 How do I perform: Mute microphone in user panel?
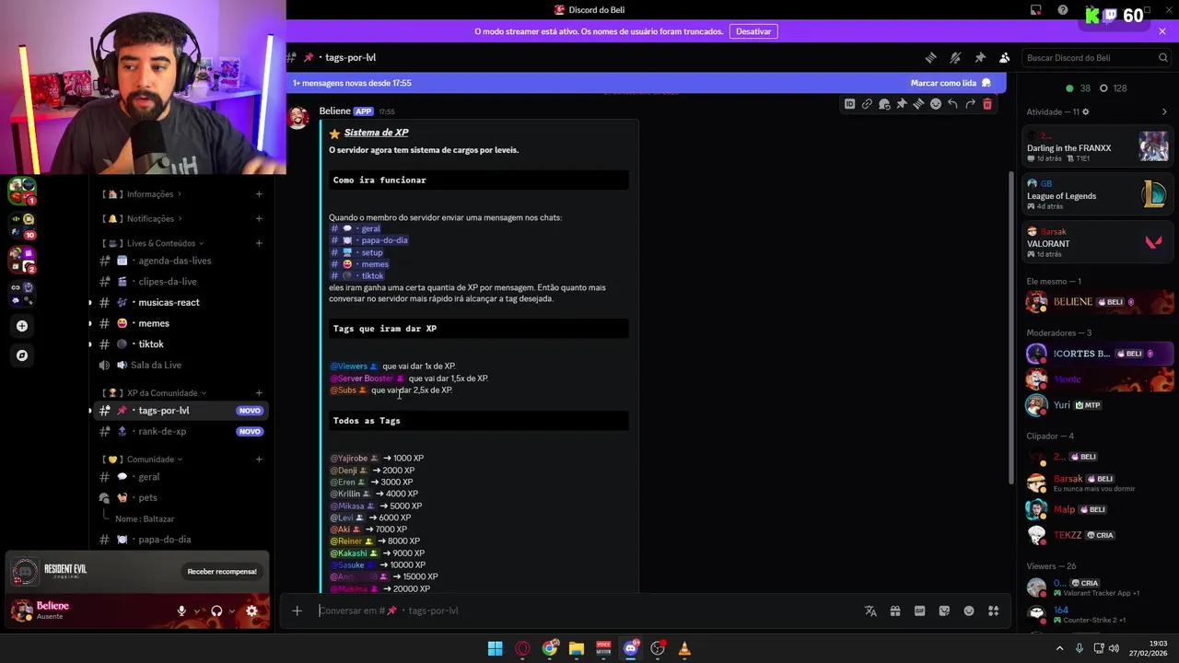[181, 611]
